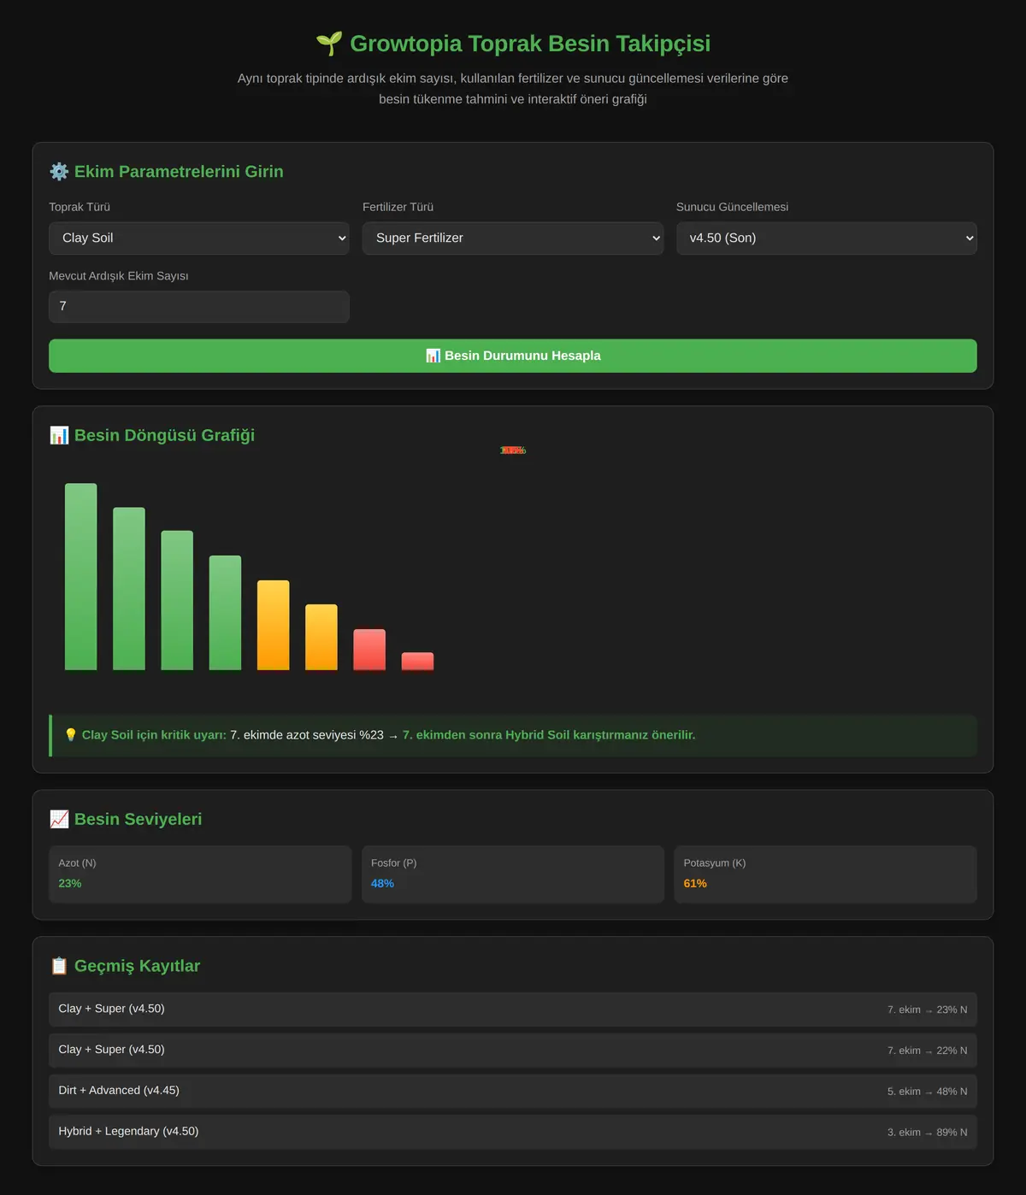Click the shortest green bar in the chart
1026x1195 pixels.
(226, 613)
